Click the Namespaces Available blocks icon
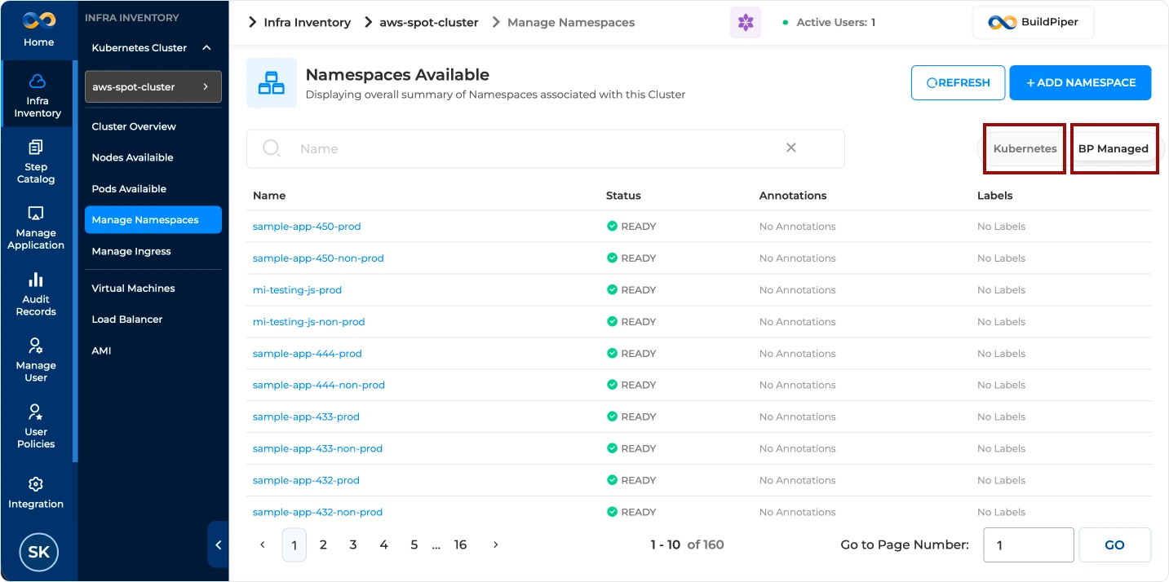The width and height of the screenshot is (1169, 582). [272, 83]
